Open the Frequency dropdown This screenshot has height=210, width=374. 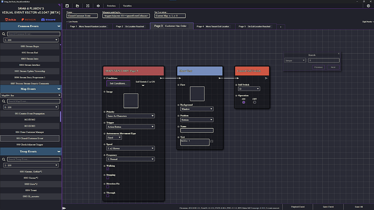pos(131,159)
